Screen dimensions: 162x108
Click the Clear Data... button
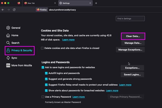133,36
